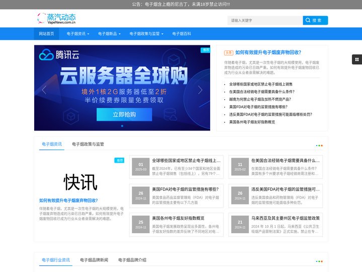The height and width of the screenshot is (272, 362).
Task: Open link 美国各州电子烟友好指数概览 in the bulleted list
Action: [x=252, y=122]
